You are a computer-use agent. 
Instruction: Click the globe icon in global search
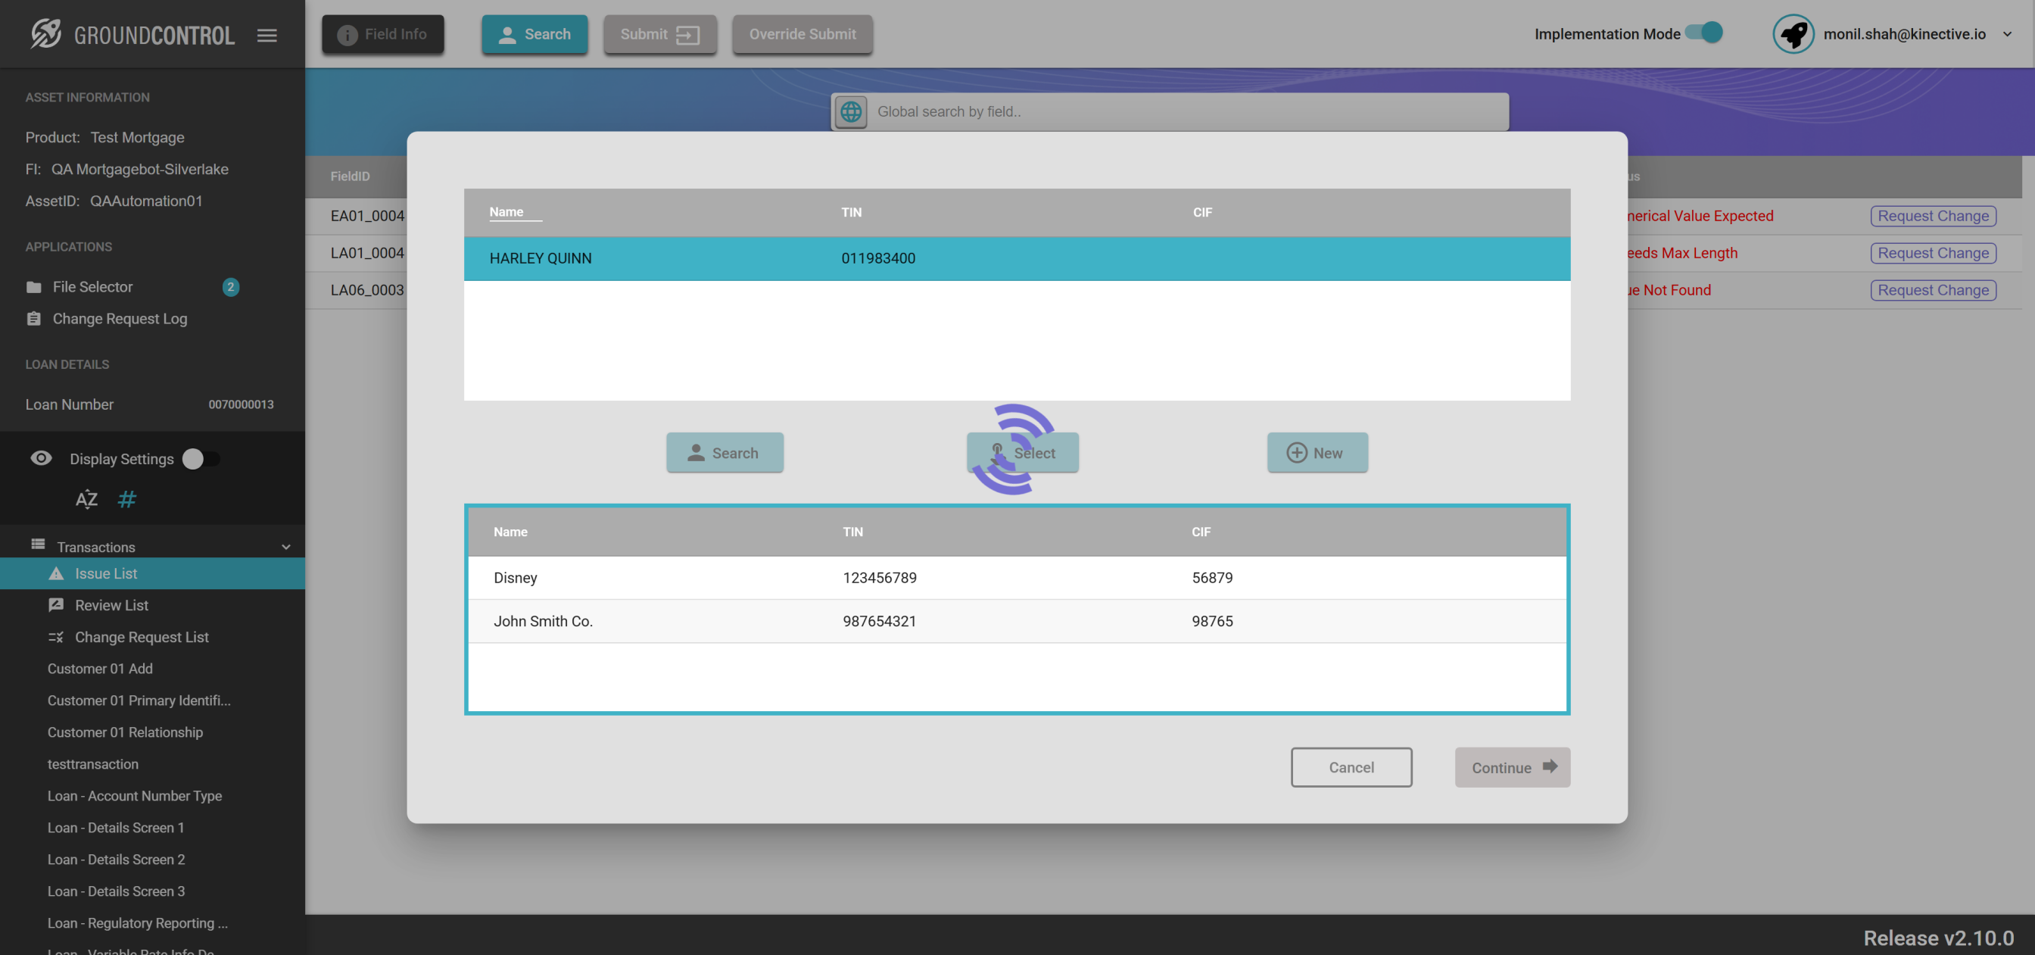coord(851,111)
